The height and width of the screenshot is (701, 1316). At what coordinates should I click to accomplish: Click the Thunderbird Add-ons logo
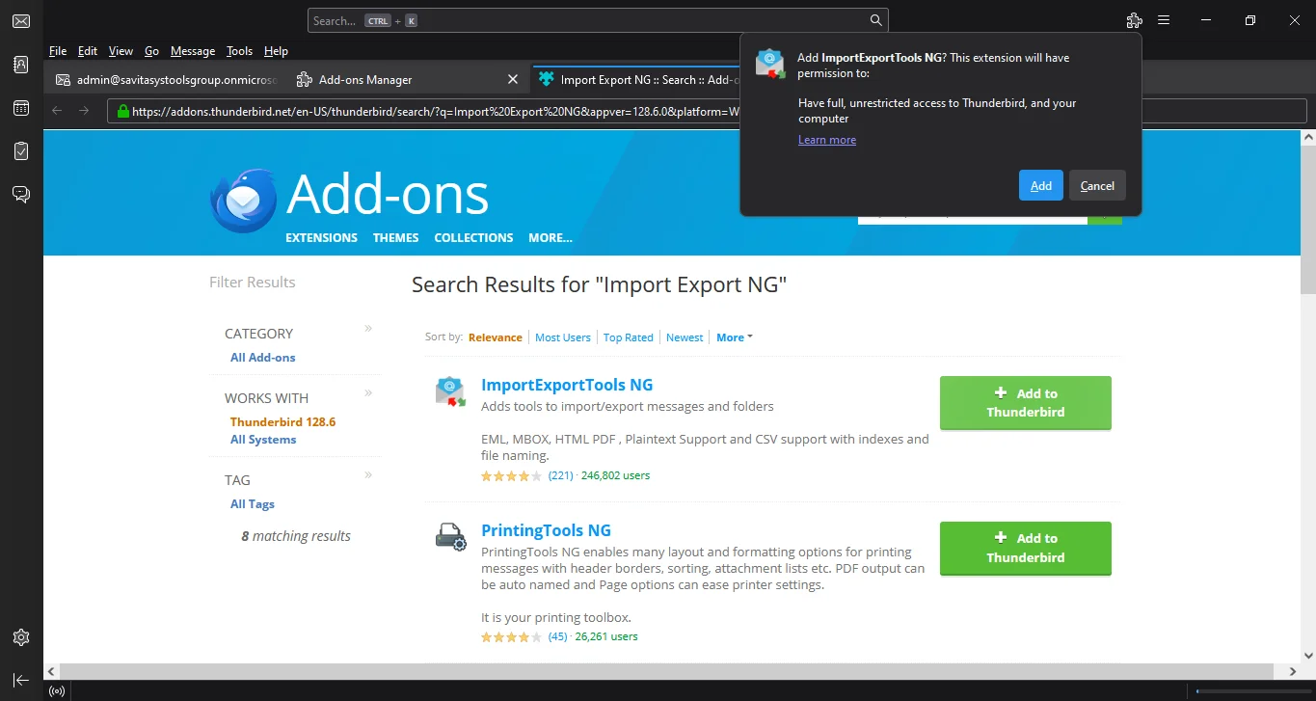click(244, 201)
